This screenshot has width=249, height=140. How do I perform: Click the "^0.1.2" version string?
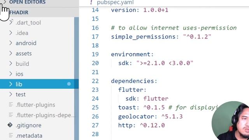pos(197,37)
